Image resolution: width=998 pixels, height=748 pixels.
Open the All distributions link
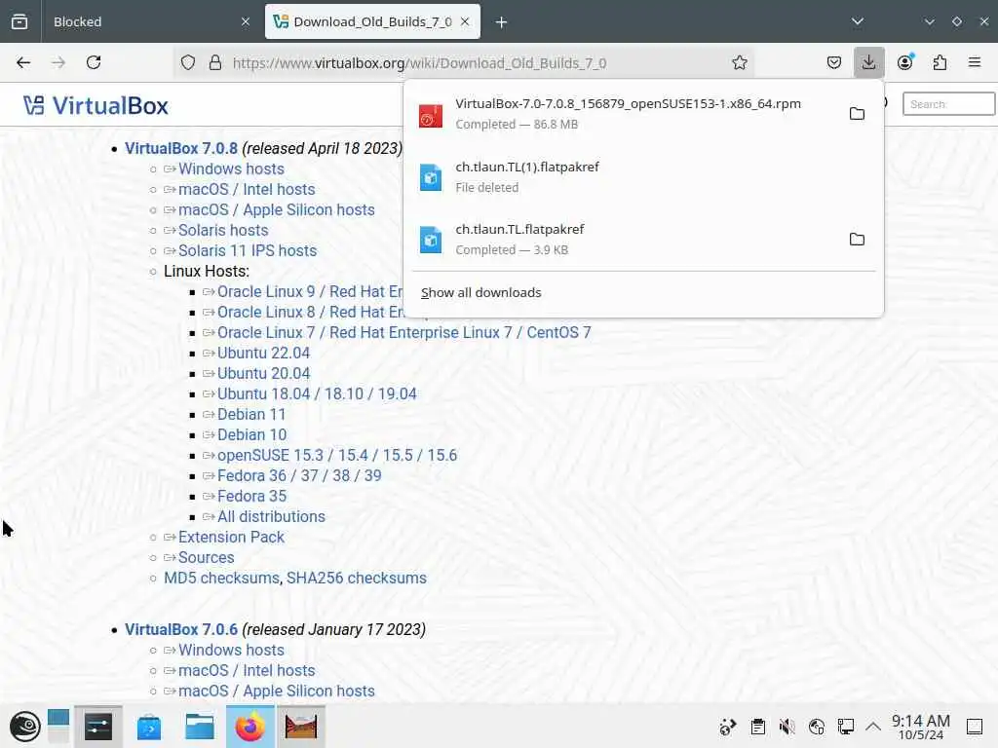(271, 516)
